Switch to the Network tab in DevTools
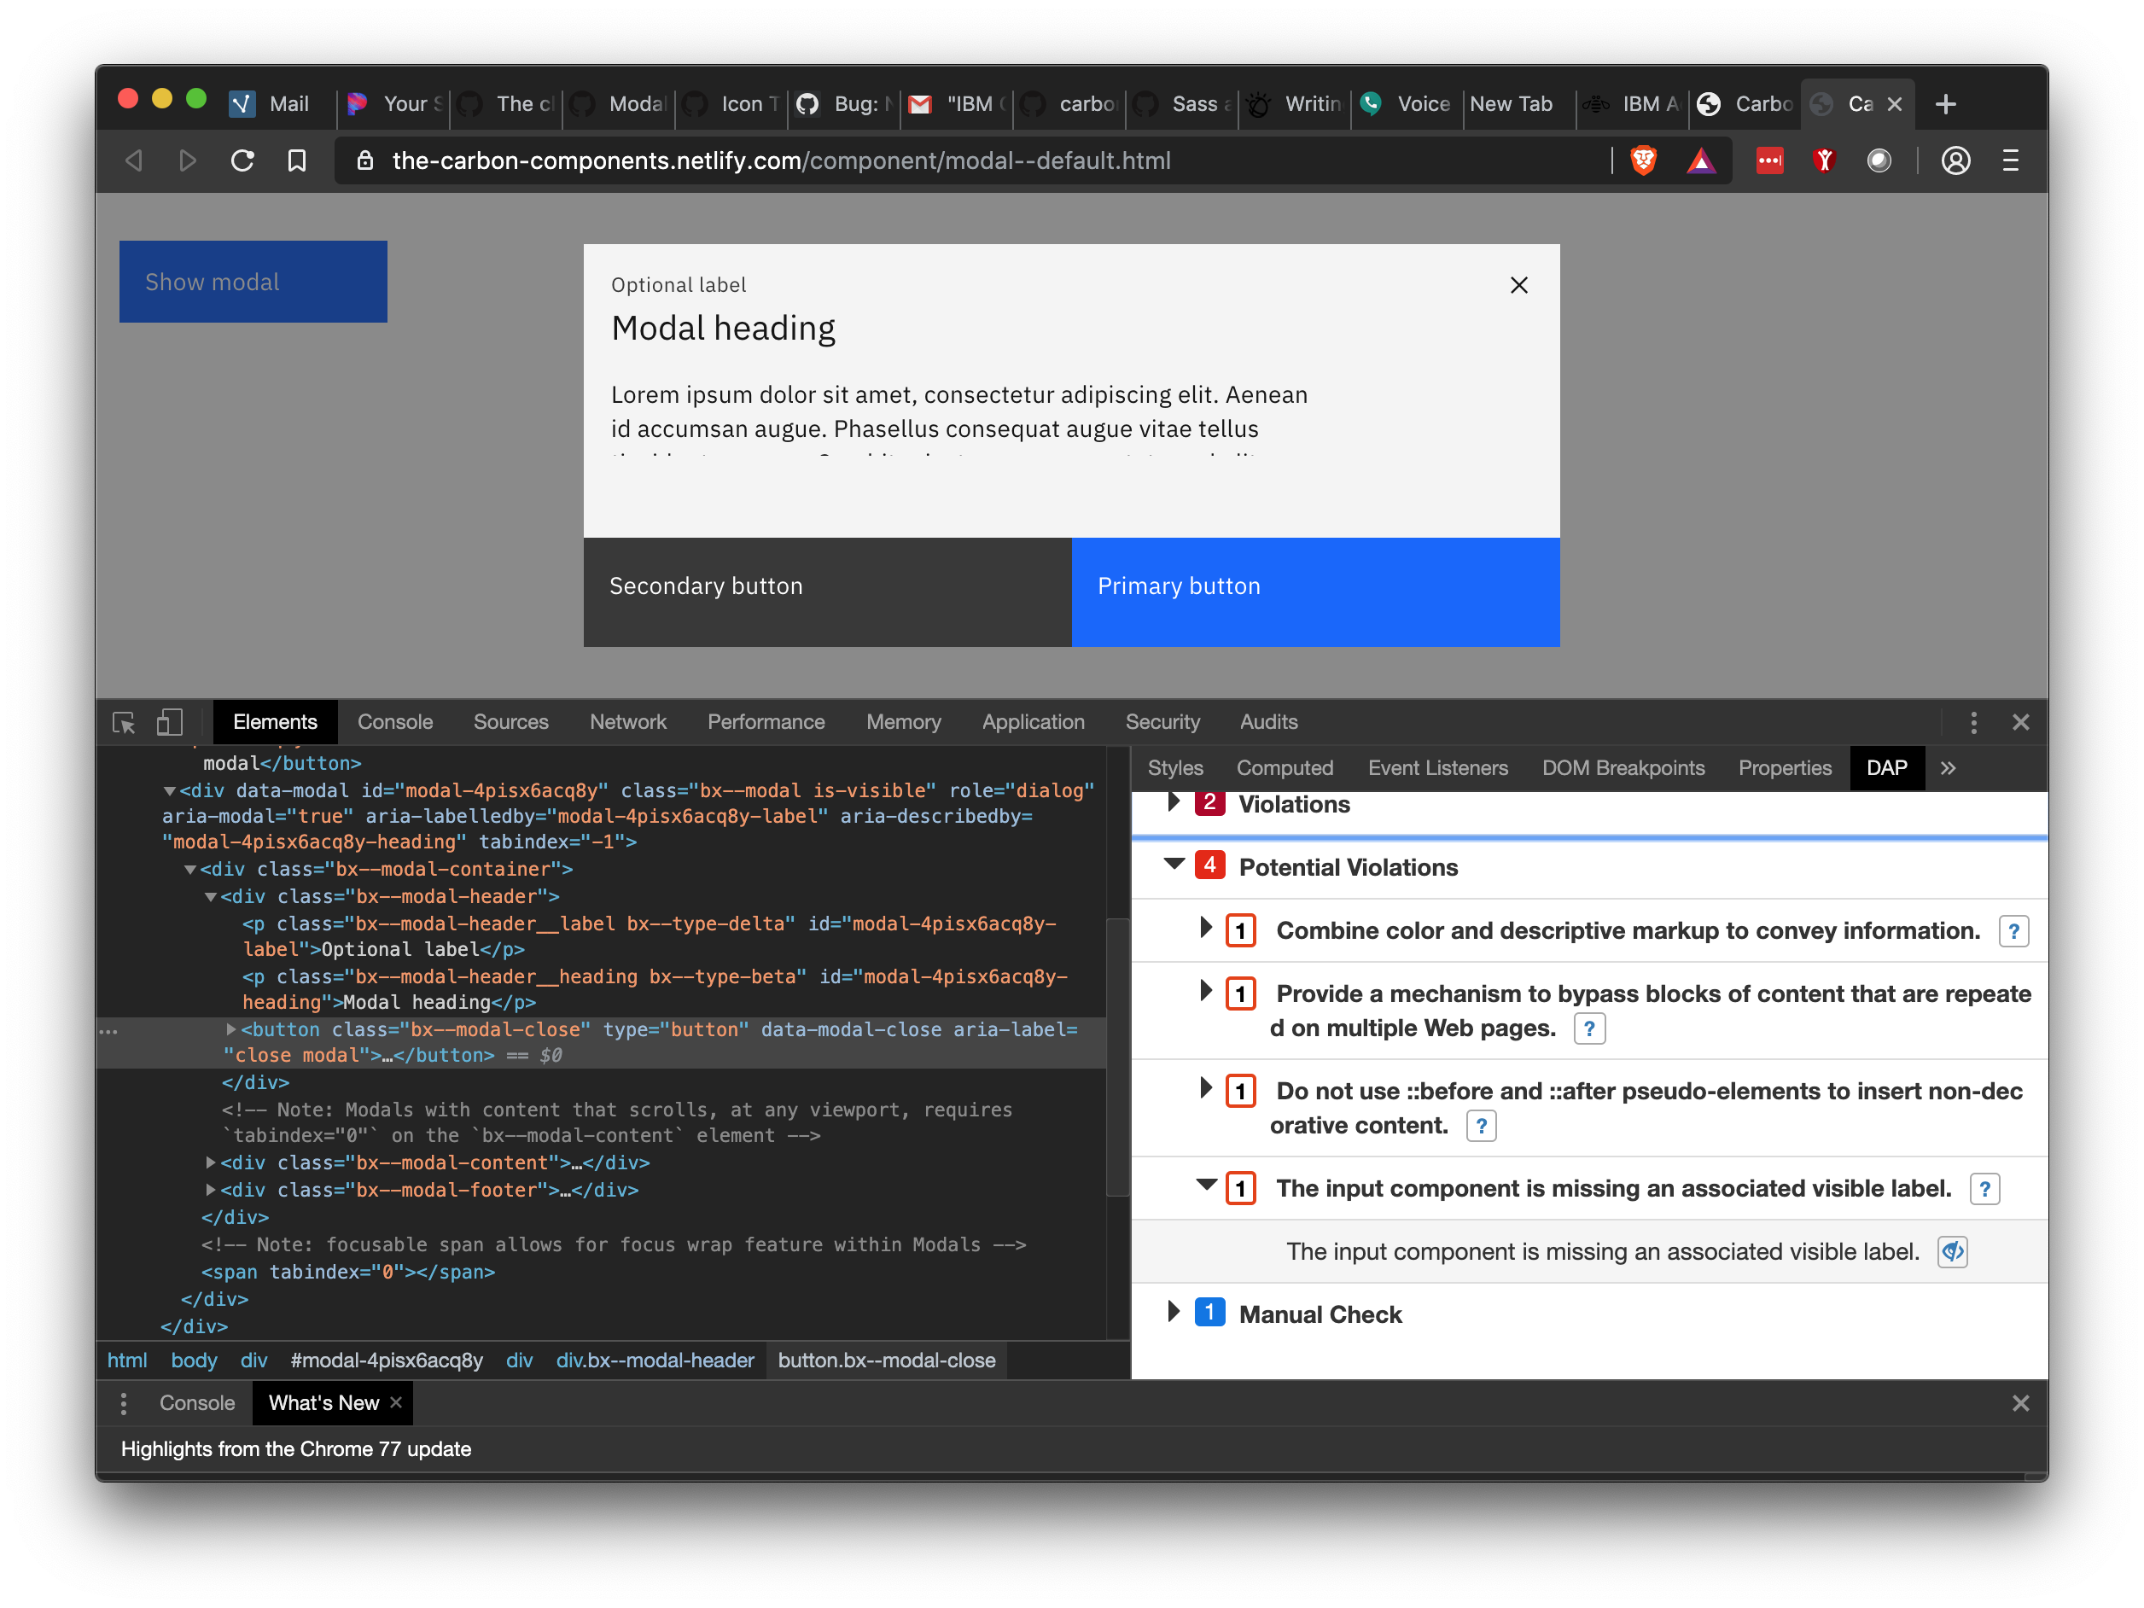The height and width of the screenshot is (1608, 2144). pyautogui.click(x=627, y=722)
